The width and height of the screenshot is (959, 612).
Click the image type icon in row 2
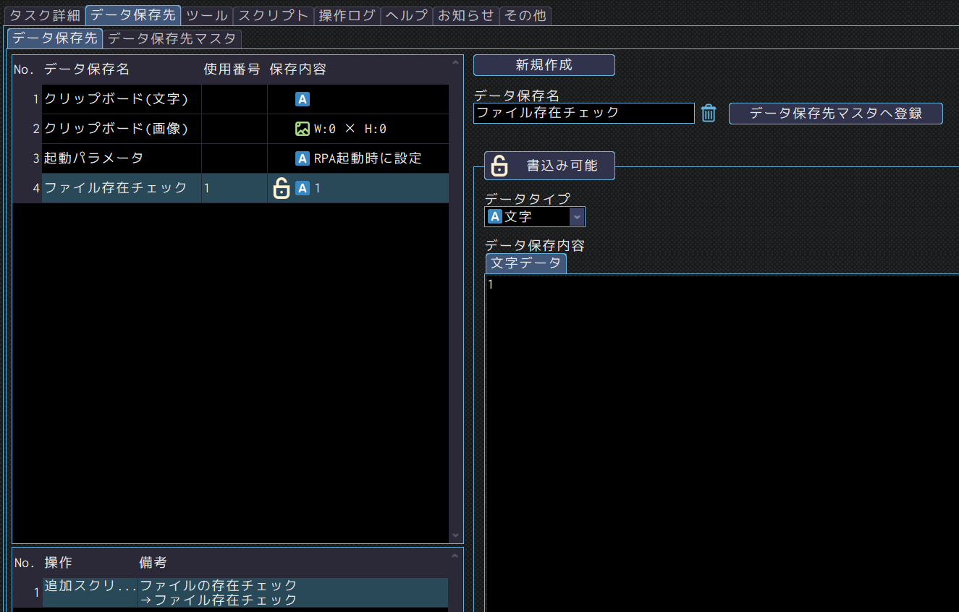(303, 129)
